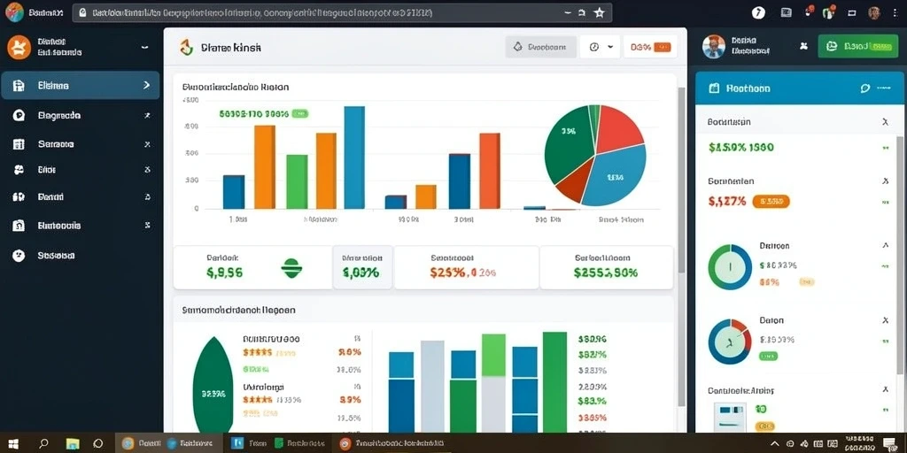Collapse the first section in the right panel
Image resolution: width=907 pixels, height=453 pixels.
click(x=885, y=122)
